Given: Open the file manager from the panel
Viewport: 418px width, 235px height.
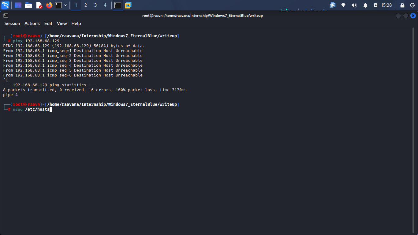Looking at the screenshot, I should point(28,5).
